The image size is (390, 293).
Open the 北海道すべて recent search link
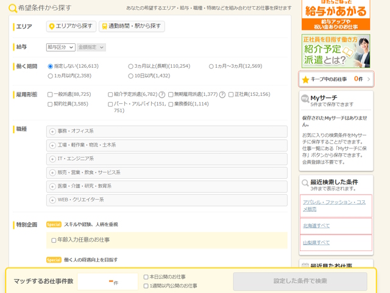[x=316, y=226]
